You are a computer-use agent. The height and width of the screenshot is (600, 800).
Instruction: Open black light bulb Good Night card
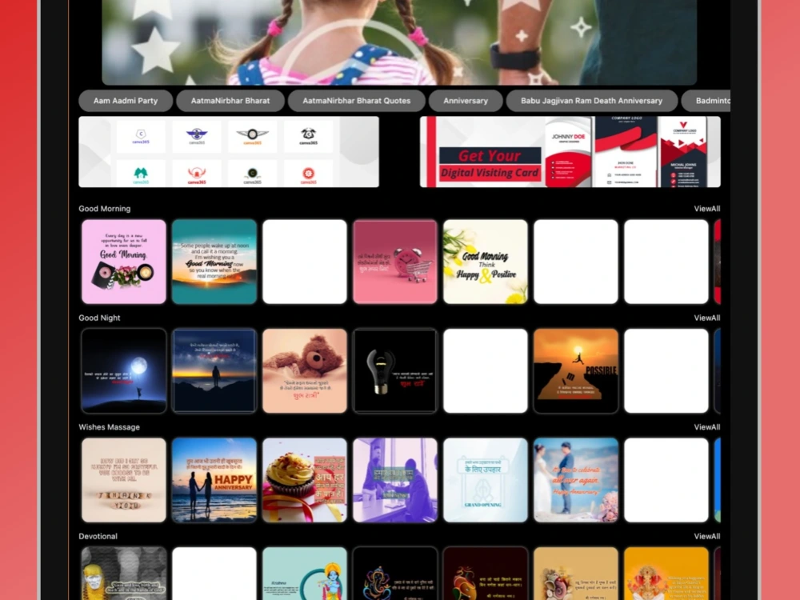pyautogui.click(x=395, y=371)
